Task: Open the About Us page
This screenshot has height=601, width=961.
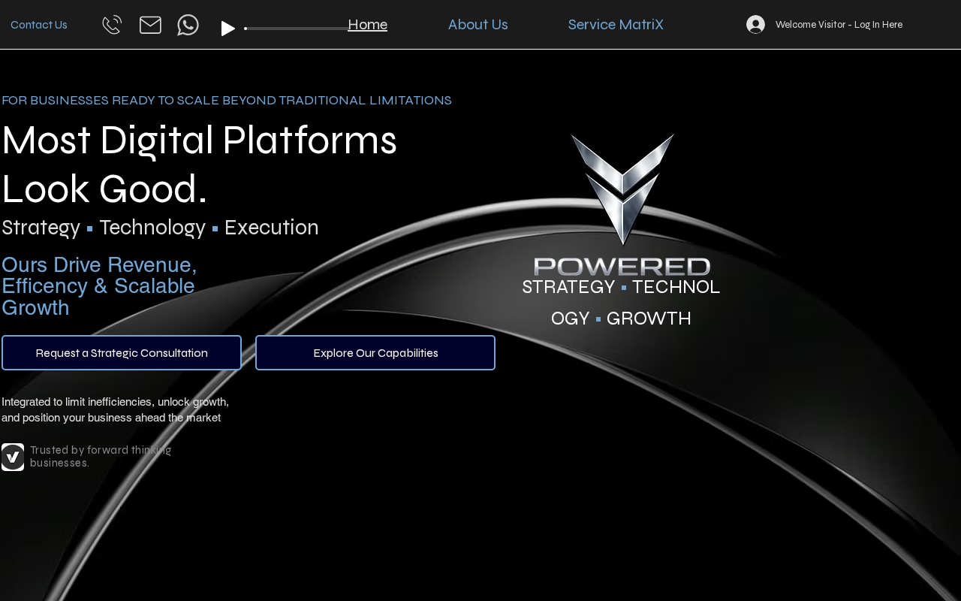Action: coord(477,25)
